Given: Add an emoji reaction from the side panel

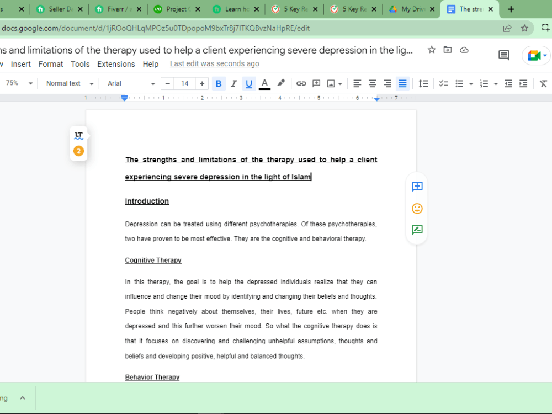Looking at the screenshot, I should [417, 209].
